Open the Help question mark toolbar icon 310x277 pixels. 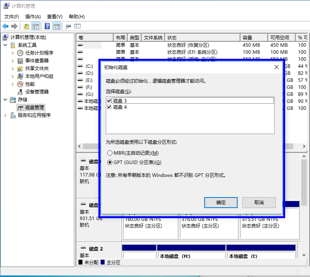point(47,26)
